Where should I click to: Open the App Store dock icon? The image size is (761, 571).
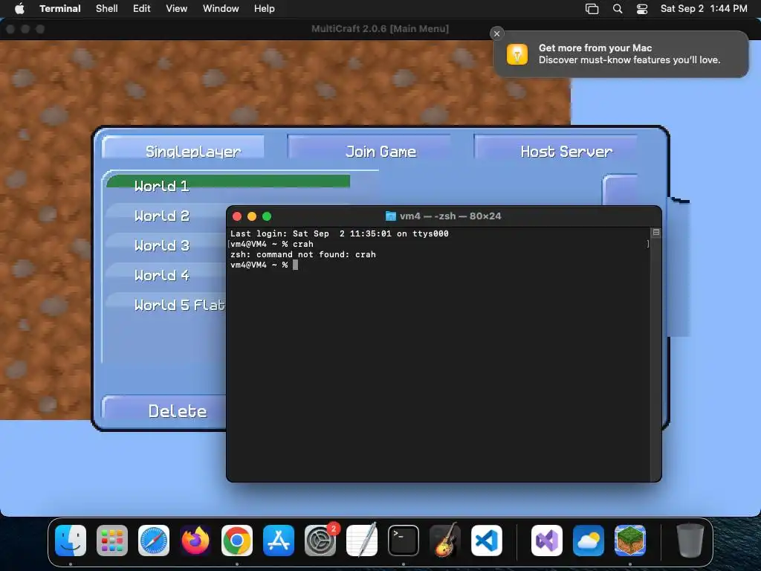279,540
